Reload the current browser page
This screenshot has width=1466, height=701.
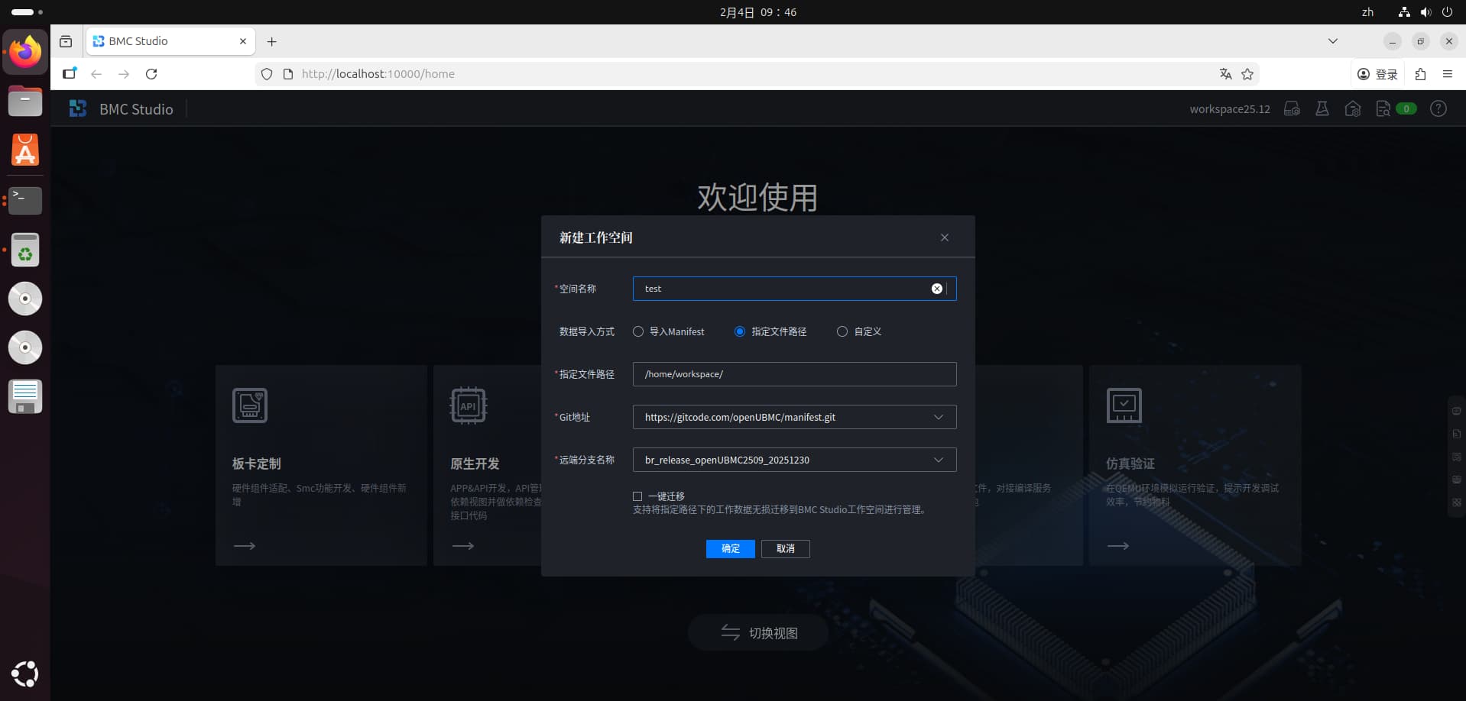[151, 74]
